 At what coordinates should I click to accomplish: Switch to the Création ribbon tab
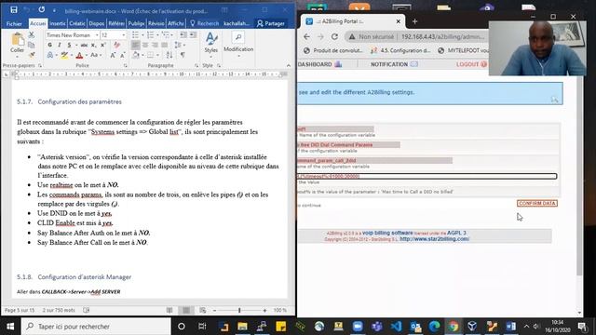[x=77, y=23]
